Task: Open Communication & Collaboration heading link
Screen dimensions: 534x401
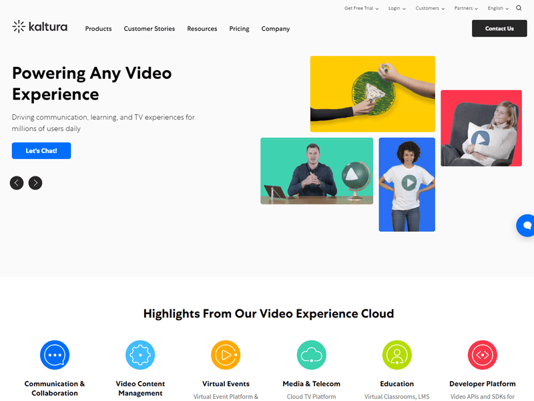Action: point(55,388)
